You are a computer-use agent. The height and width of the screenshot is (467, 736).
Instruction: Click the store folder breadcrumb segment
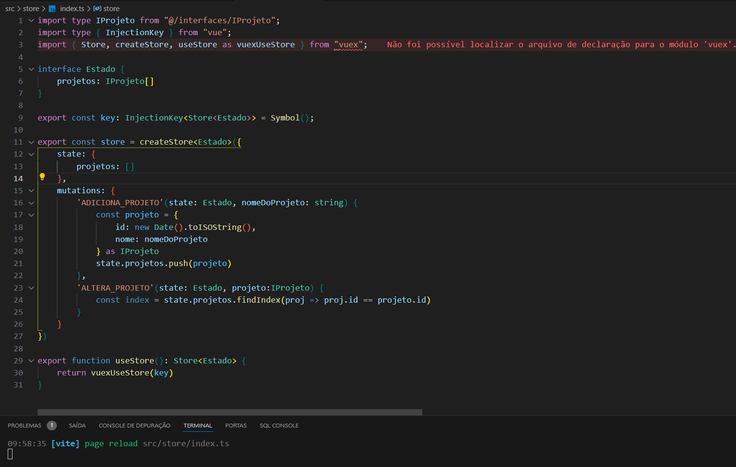click(x=31, y=9)
